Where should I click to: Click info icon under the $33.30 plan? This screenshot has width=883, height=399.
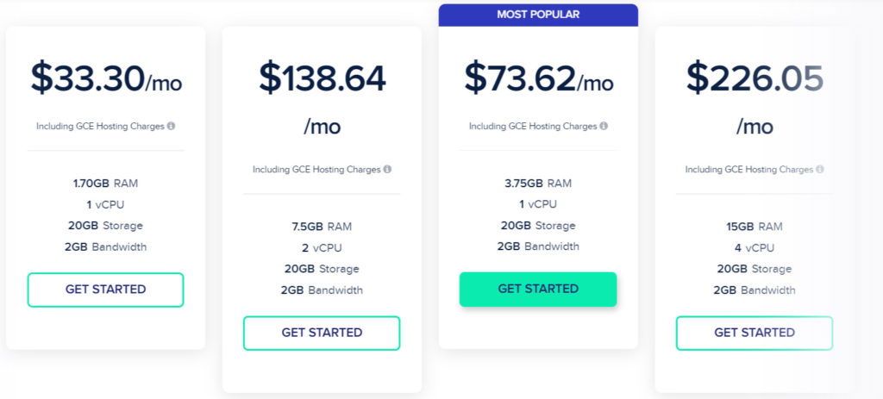172,126
